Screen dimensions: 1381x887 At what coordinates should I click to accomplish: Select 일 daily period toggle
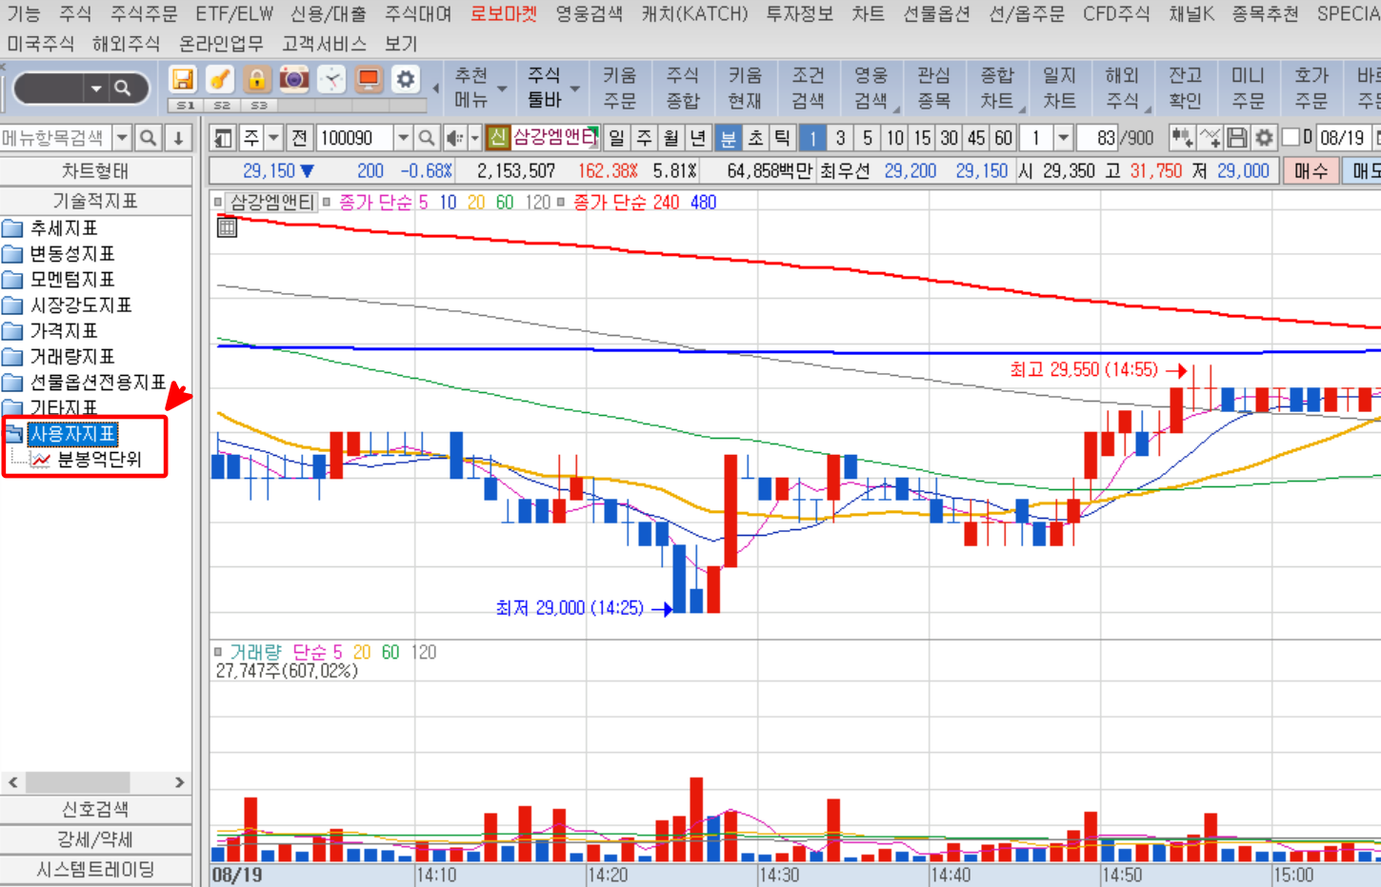pos(617,138)
